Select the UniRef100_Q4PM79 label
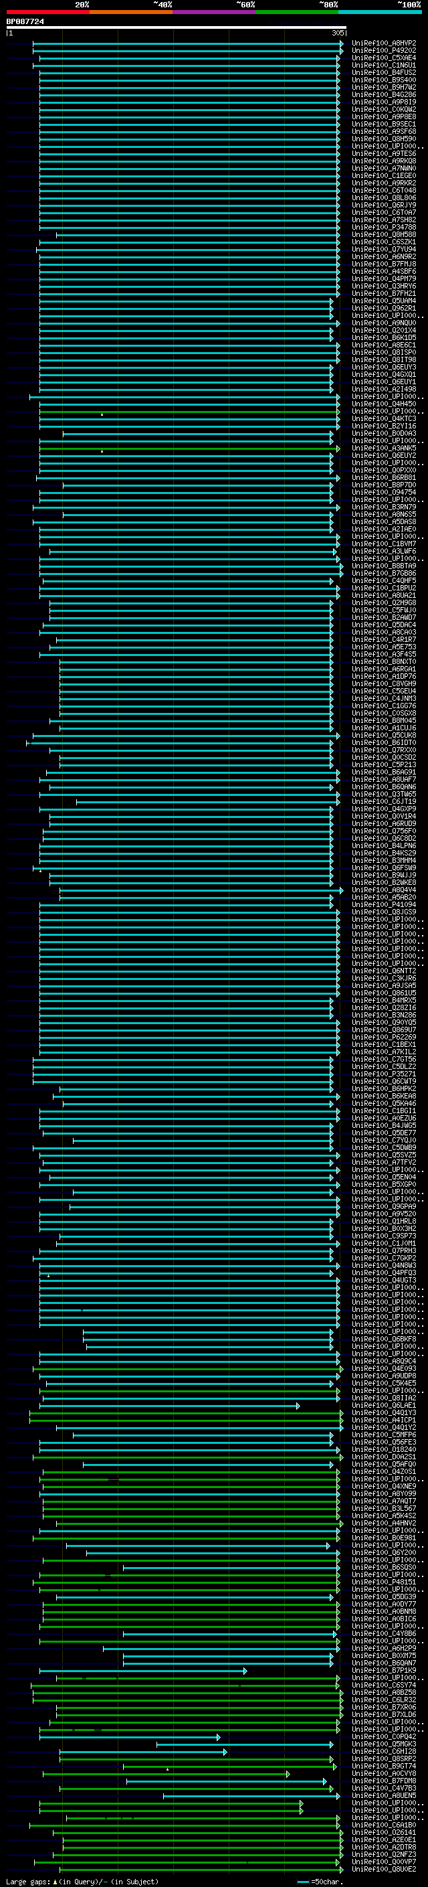The width and height of the screenshot is (428, 1887). pos(384,278)
